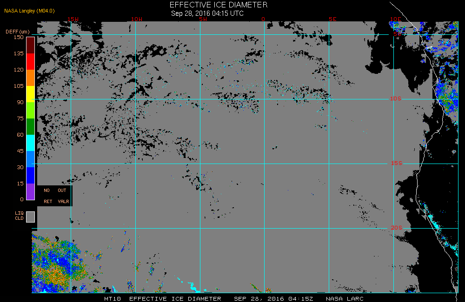This screenshot has width=465, height=302.
Task: Click the LIQ CLD legend text
Action: point(19,216)
